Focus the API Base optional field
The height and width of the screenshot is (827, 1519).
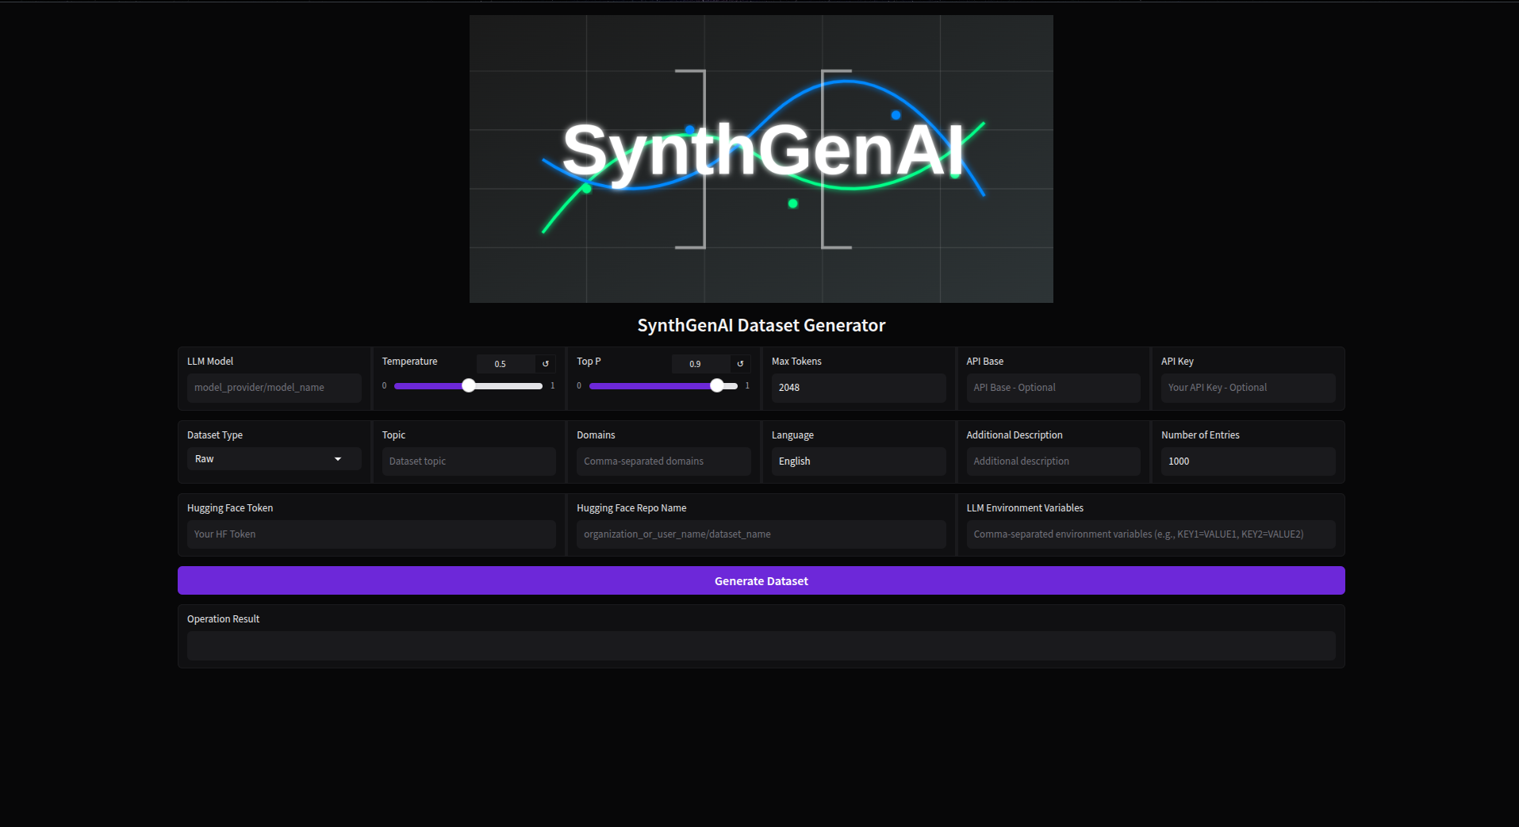[x=1053, y=388]
